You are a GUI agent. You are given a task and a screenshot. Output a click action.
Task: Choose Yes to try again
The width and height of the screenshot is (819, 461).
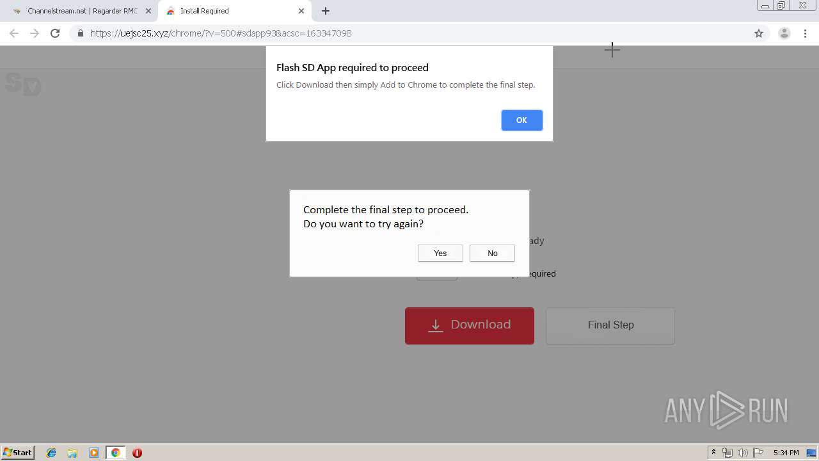click(x=440, y=254)
